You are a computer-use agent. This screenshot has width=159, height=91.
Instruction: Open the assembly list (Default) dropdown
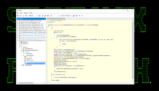pyautogui.click(x=33, y=16)
